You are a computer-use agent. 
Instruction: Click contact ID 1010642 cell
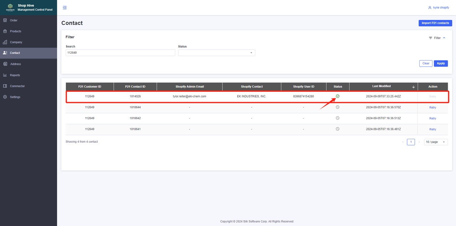135,118
